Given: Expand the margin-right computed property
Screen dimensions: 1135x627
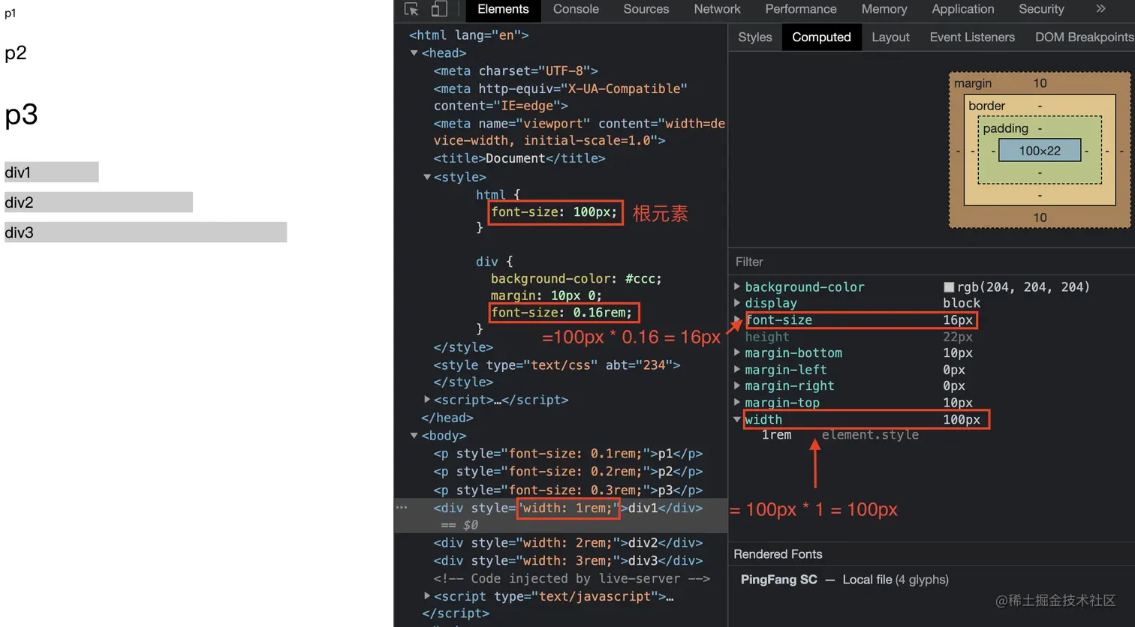Looking at the screenshot, I should click(x=737, y=385).
